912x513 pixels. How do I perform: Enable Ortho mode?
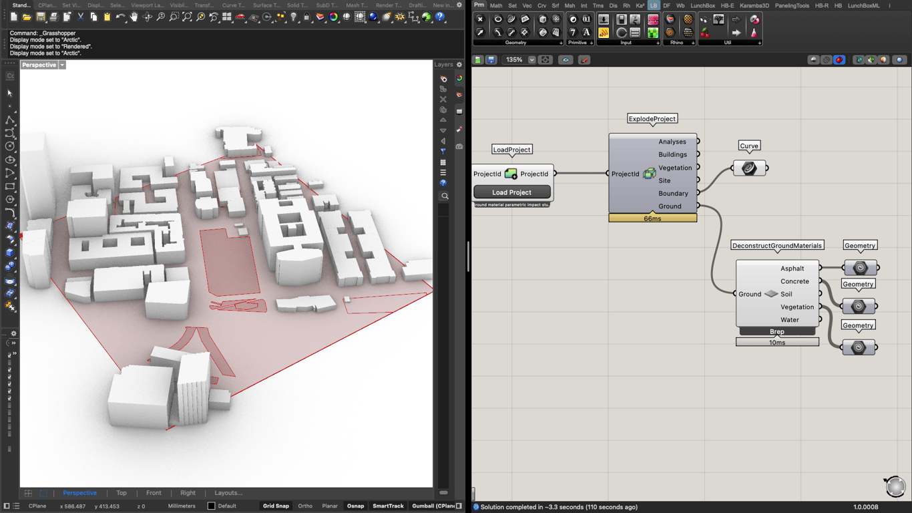305,506
